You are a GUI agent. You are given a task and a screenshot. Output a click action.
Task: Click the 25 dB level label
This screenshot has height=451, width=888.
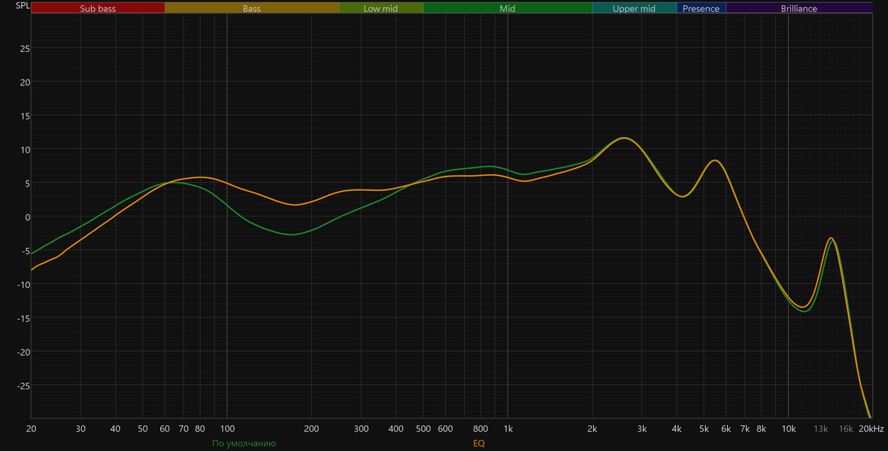tap(25, 49)
